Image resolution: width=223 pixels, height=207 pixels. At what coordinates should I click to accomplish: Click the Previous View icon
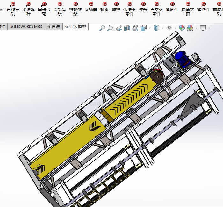point(119,28)
